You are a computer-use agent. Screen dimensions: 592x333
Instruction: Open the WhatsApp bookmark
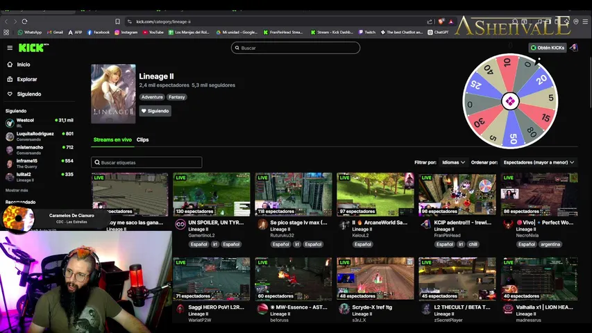pyautogui.click(x=30, y=33)
